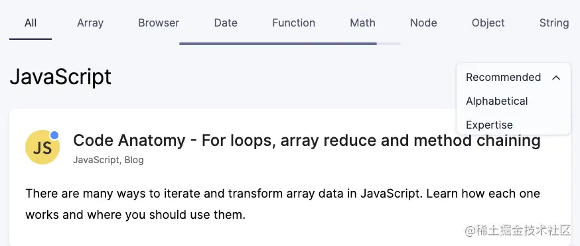
Task: Choose Alphabetical sorting
Action: pos(497,101)
